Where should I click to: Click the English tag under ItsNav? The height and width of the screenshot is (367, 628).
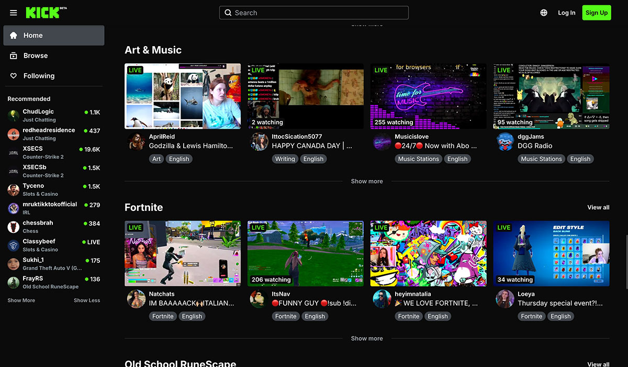[315, 316]
